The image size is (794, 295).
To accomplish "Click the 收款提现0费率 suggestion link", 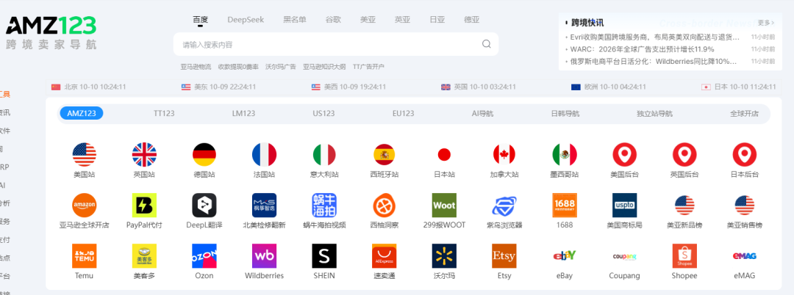I will coord(238,67).
